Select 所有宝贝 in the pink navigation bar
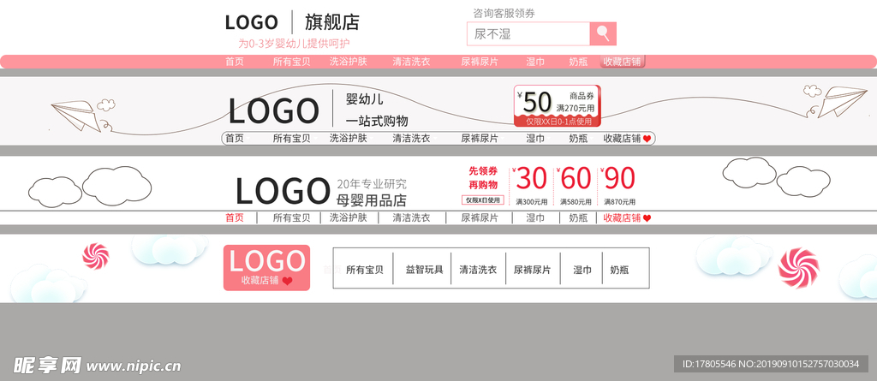Screen dimensions: 877x381 (x=291, y=62)
